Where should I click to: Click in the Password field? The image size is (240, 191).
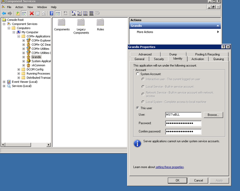183,123
